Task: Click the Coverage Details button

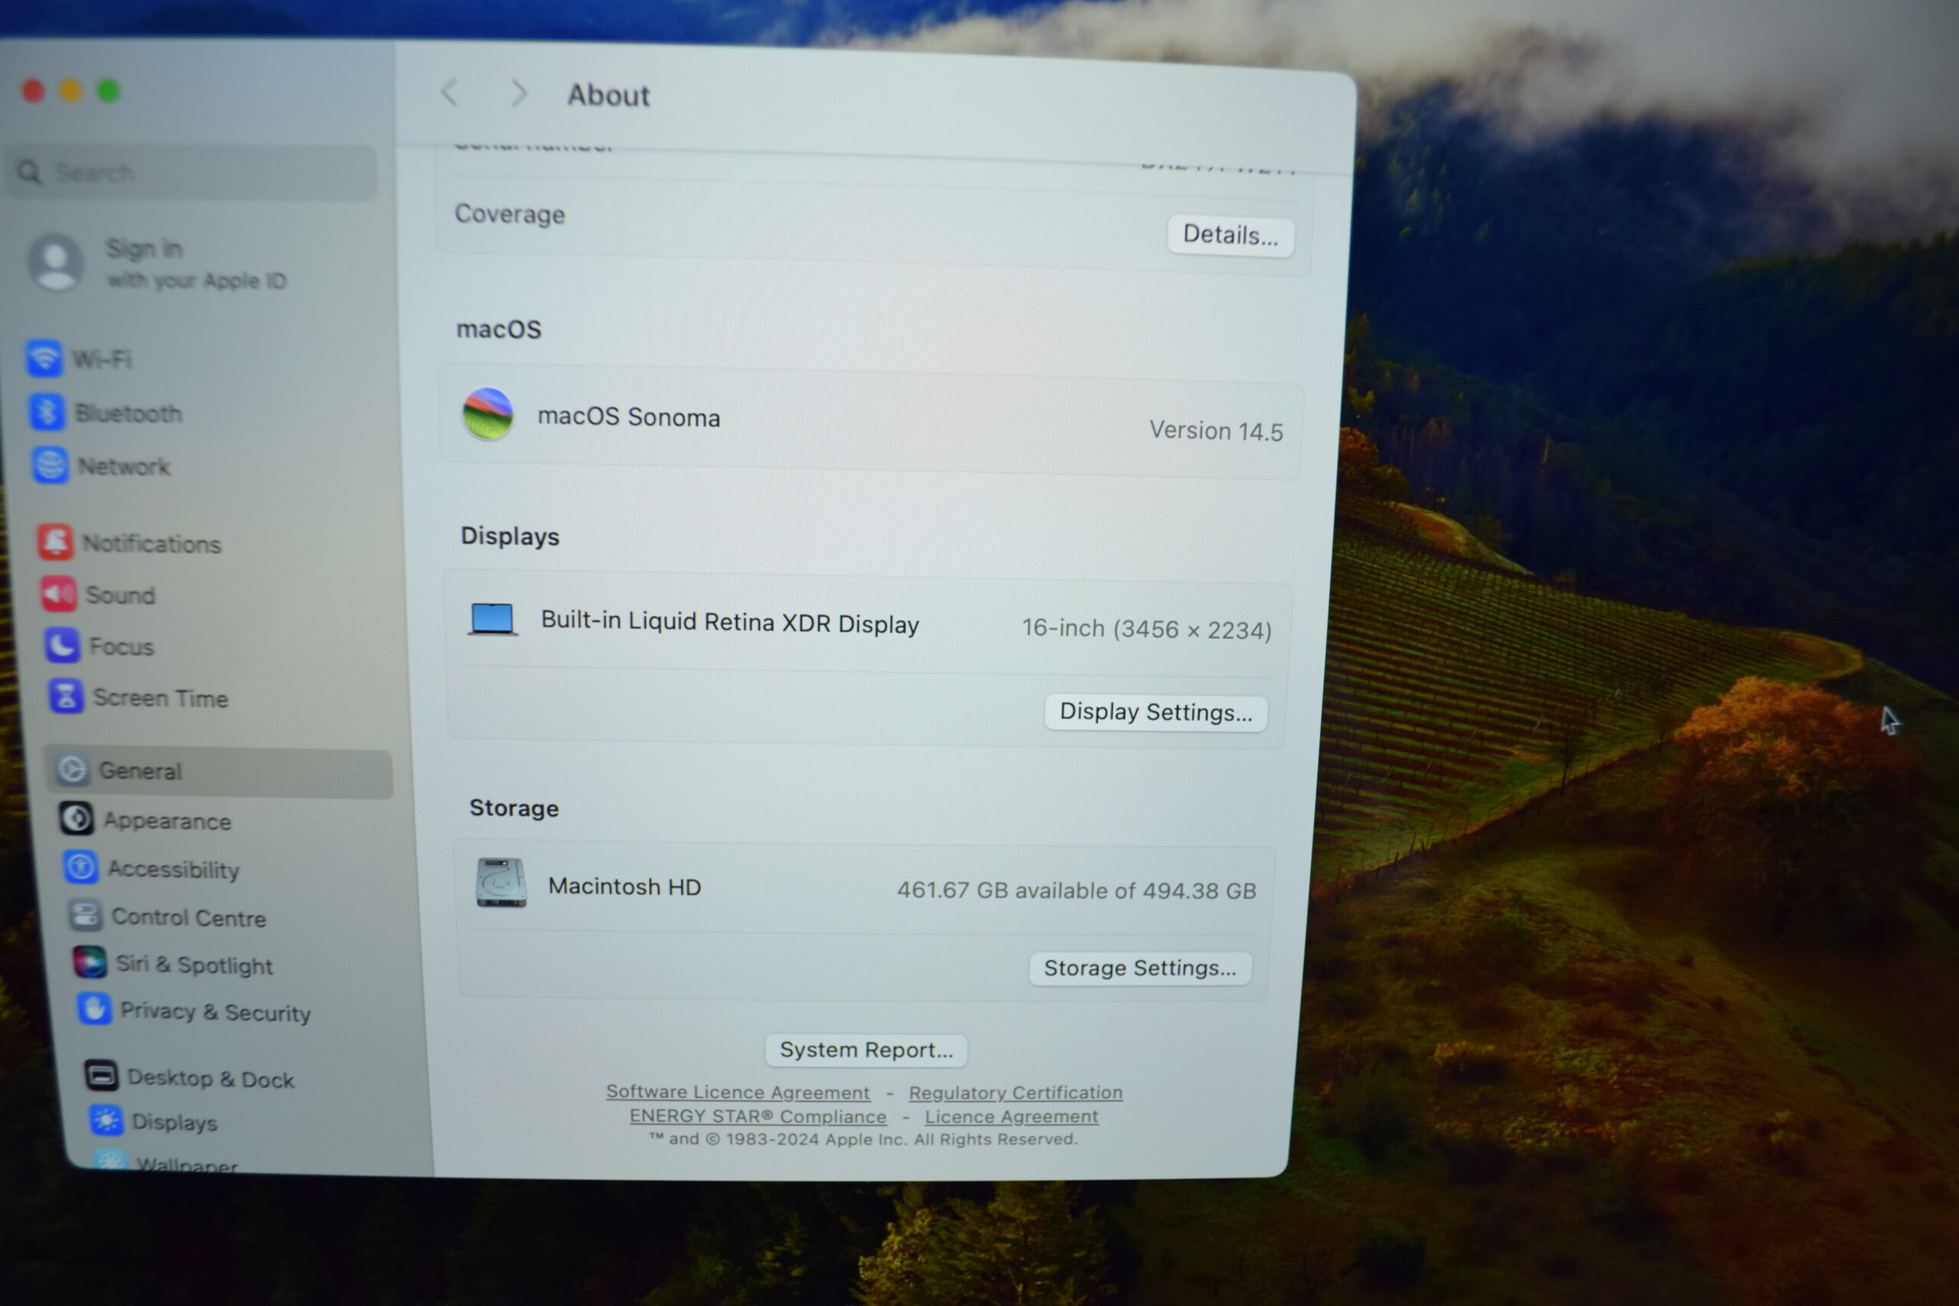Action: point(1230,236)
